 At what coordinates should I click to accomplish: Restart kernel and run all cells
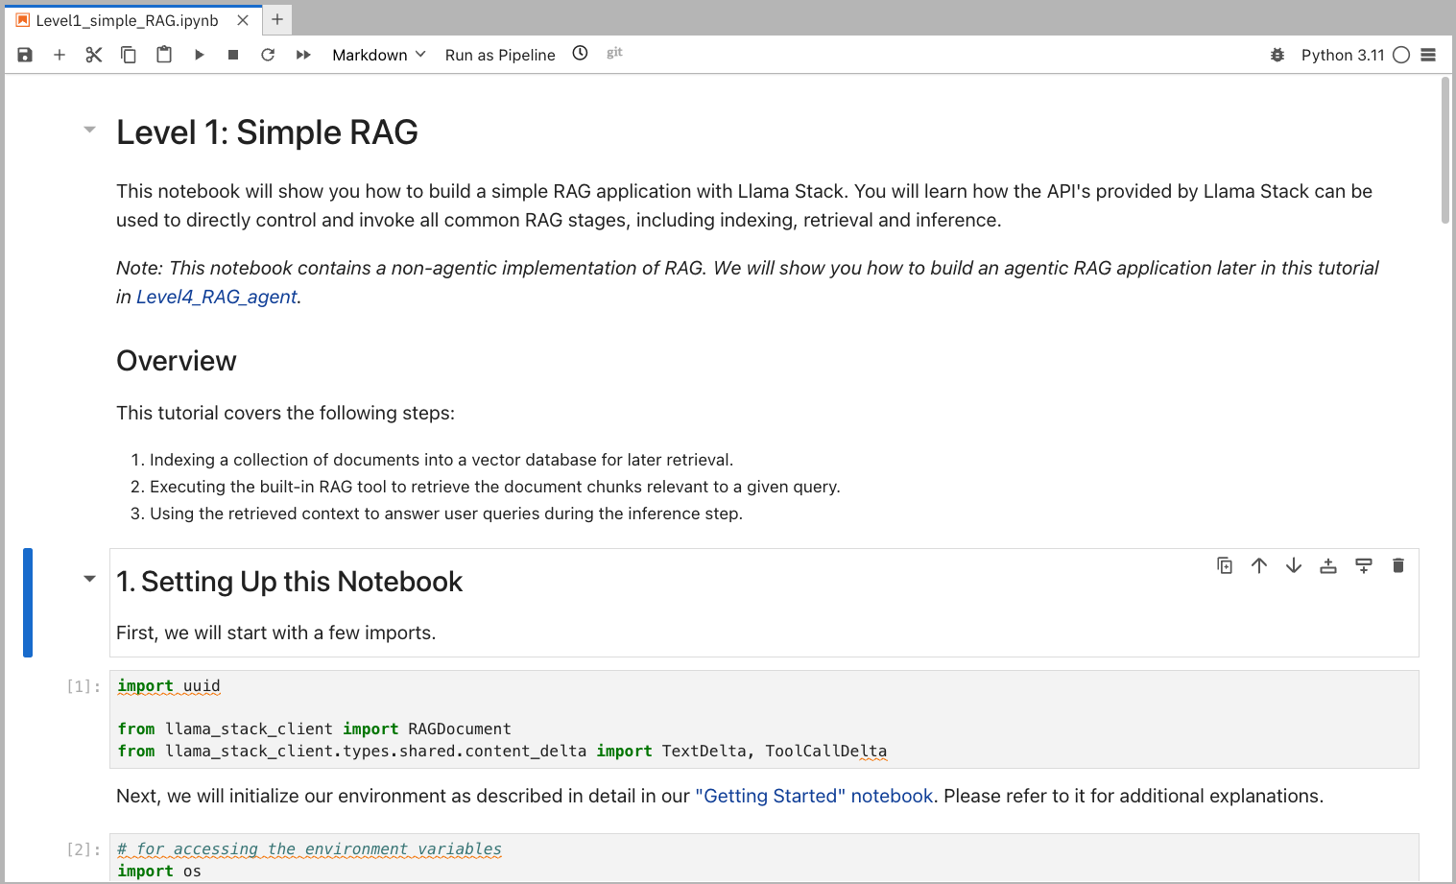click(303, 55)
